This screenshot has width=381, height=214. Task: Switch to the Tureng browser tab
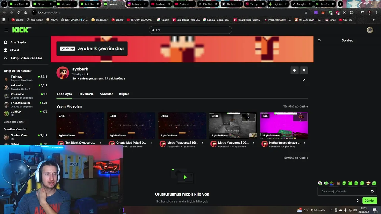(254, 4)
